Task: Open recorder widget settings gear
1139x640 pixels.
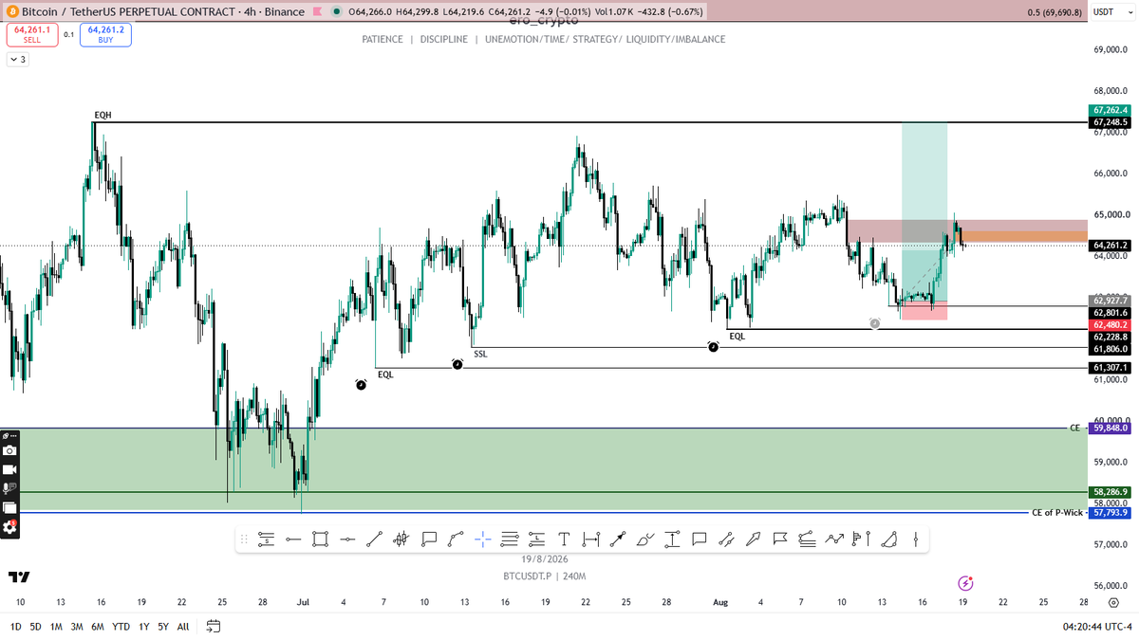Action: pos(9,527)
